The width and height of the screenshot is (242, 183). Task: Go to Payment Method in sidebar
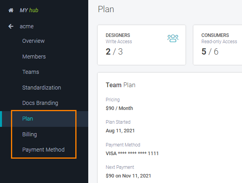pos(43,150)
